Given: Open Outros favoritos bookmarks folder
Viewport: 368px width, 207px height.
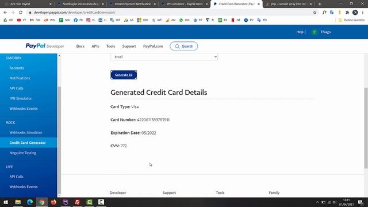Looking at the screenshot, I should [x=351, y=20].
